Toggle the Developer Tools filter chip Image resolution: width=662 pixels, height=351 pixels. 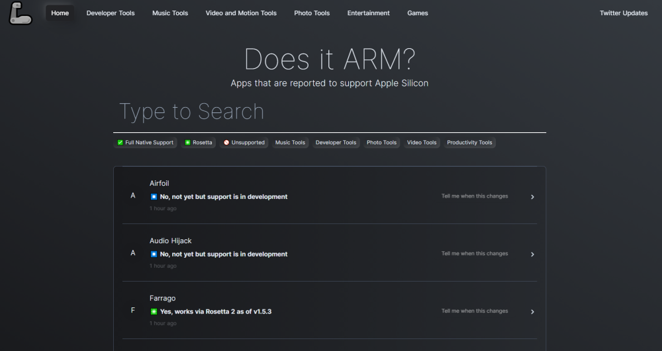click(x=336, y=142)
